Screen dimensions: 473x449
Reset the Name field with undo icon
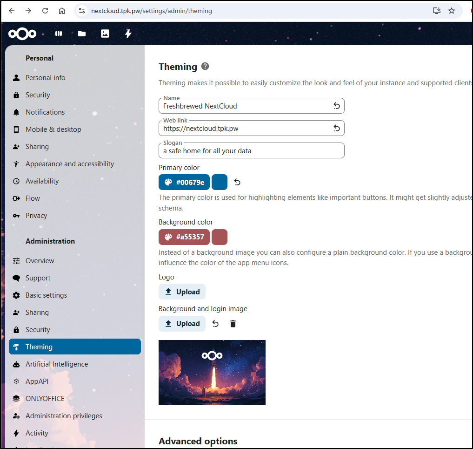(337, 106)
